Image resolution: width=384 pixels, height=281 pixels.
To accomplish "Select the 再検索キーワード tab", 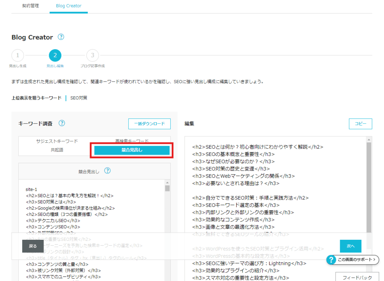I will coord(132,141).
